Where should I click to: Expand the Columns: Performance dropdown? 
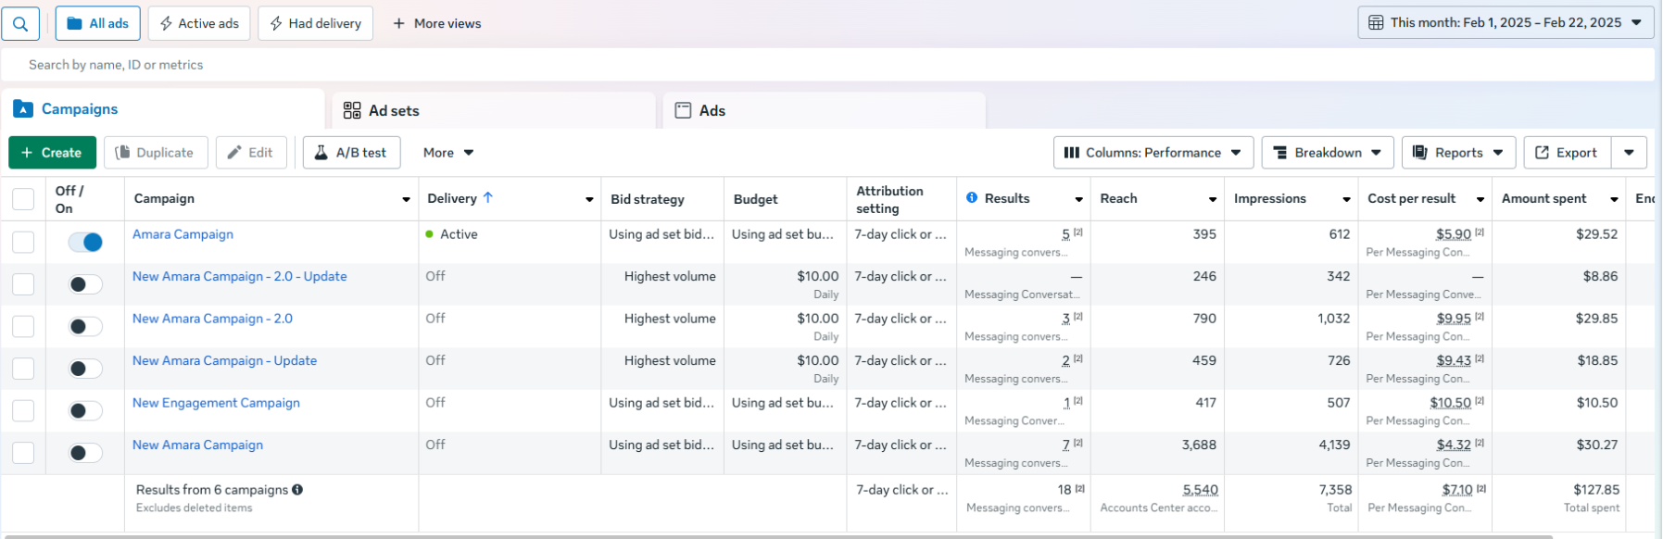[x=1153, y=153]
